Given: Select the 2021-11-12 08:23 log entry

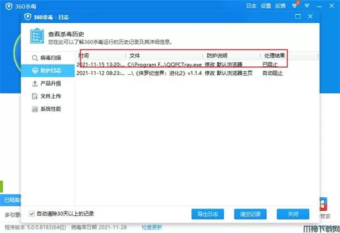Looking at the screenshot, I should click(197, 73).
